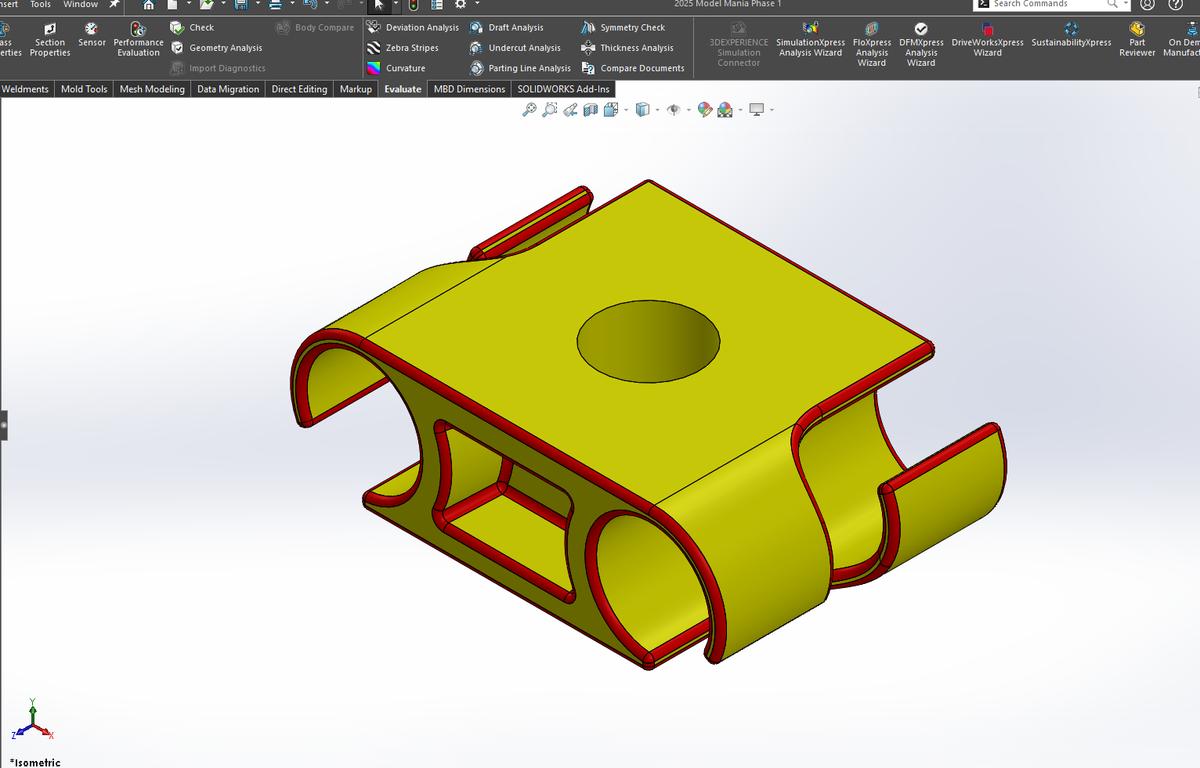Click Zoom to Area icon
This screenshot has height=768, width=1200.
point(550,110)
